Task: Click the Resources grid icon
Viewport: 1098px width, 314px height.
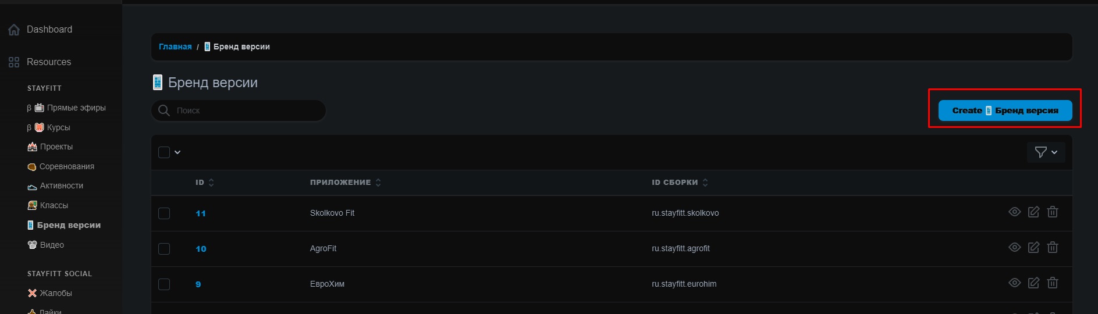Action: tap(14, 62)
